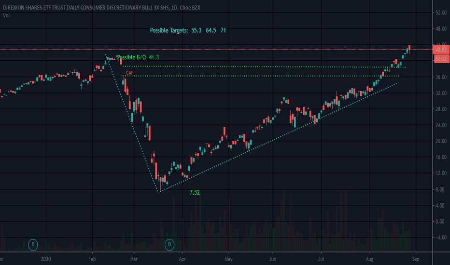
Task: Select the rising dotted trendline from March low
Action: 279,137
